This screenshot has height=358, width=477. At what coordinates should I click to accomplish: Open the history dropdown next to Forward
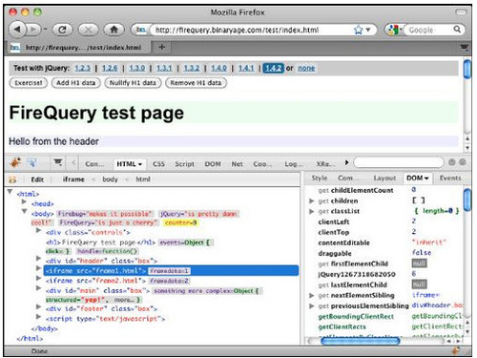point(45,30)
